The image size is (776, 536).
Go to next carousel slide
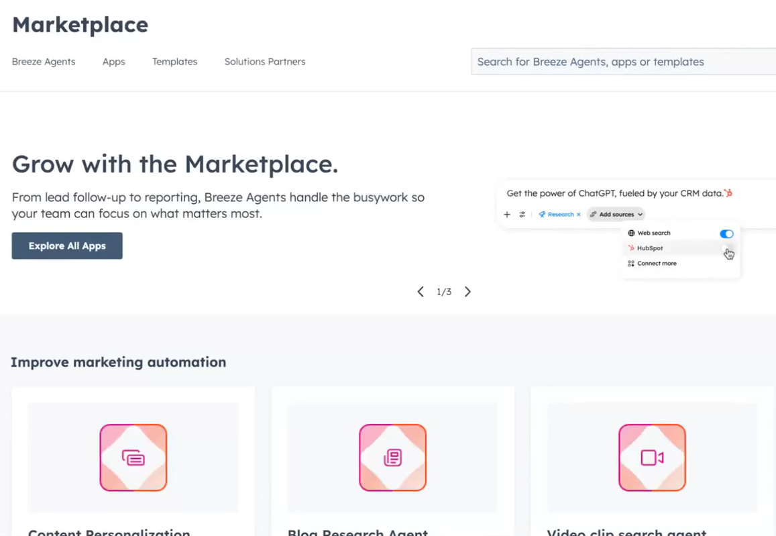tap(467, 292)
